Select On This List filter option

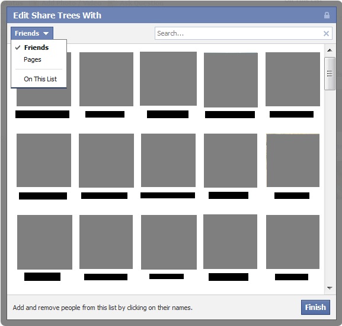click(40, 79)
